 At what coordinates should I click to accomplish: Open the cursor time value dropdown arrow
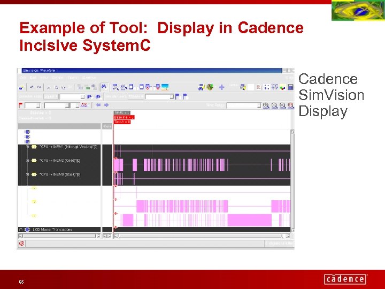click(67, 105)
